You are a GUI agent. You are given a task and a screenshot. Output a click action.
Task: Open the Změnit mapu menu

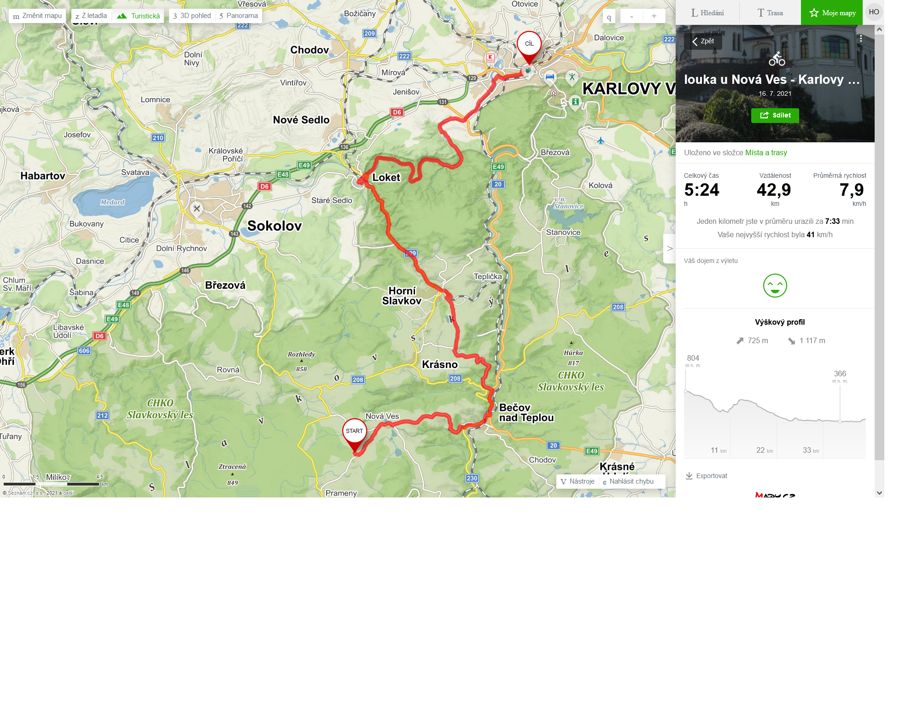coord(37,16)
